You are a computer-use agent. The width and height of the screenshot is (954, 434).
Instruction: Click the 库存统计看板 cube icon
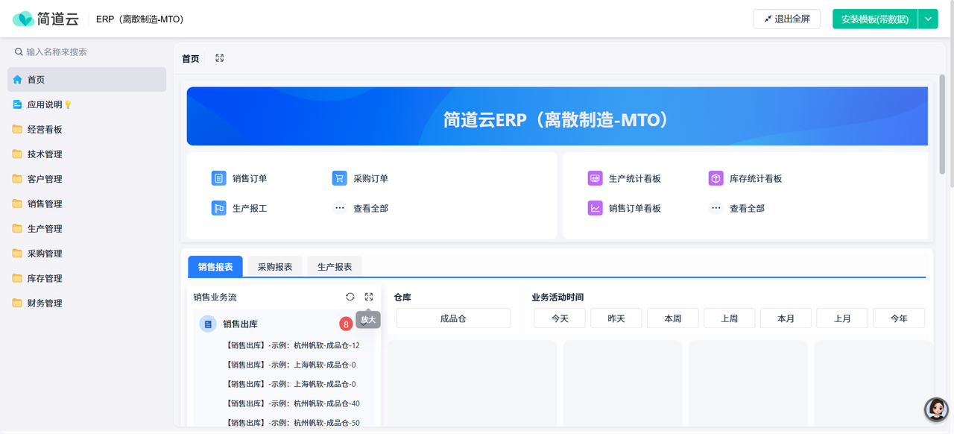(x=715, y=178)
